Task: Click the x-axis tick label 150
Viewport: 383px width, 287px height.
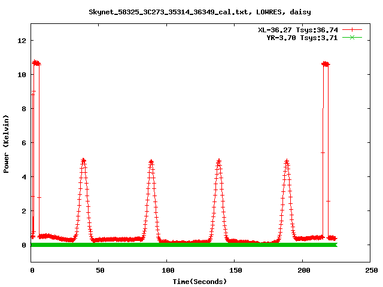Action: [236, 270]
